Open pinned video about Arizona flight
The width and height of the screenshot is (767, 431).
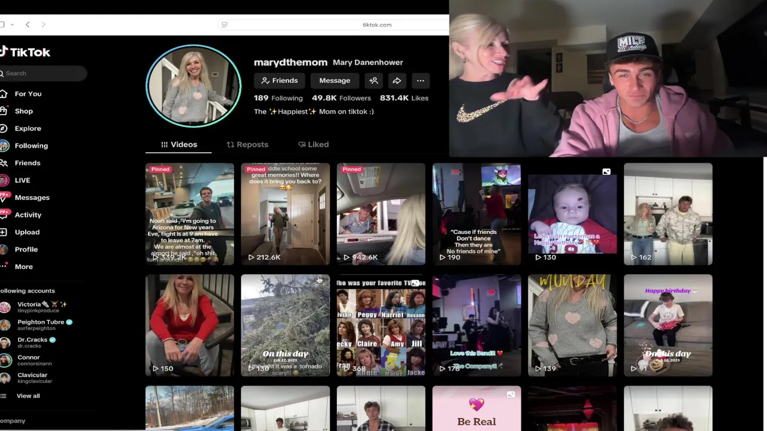(x=189, y=214)
